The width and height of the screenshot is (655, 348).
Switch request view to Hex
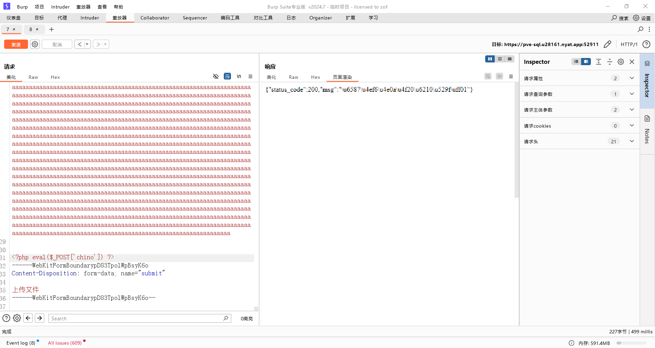click(x=55, y=77)
